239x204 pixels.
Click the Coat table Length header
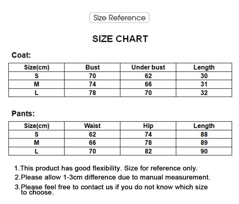(204, 67)
